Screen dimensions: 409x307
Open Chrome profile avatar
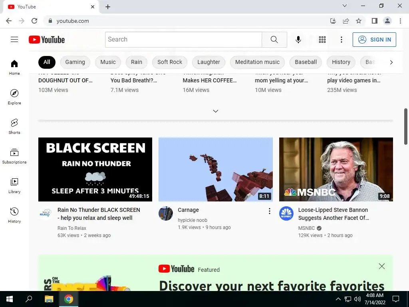387,21
